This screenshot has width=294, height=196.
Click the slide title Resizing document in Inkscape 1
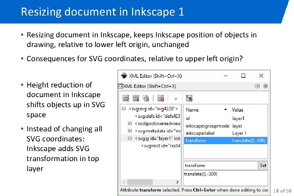coord(102,12)
